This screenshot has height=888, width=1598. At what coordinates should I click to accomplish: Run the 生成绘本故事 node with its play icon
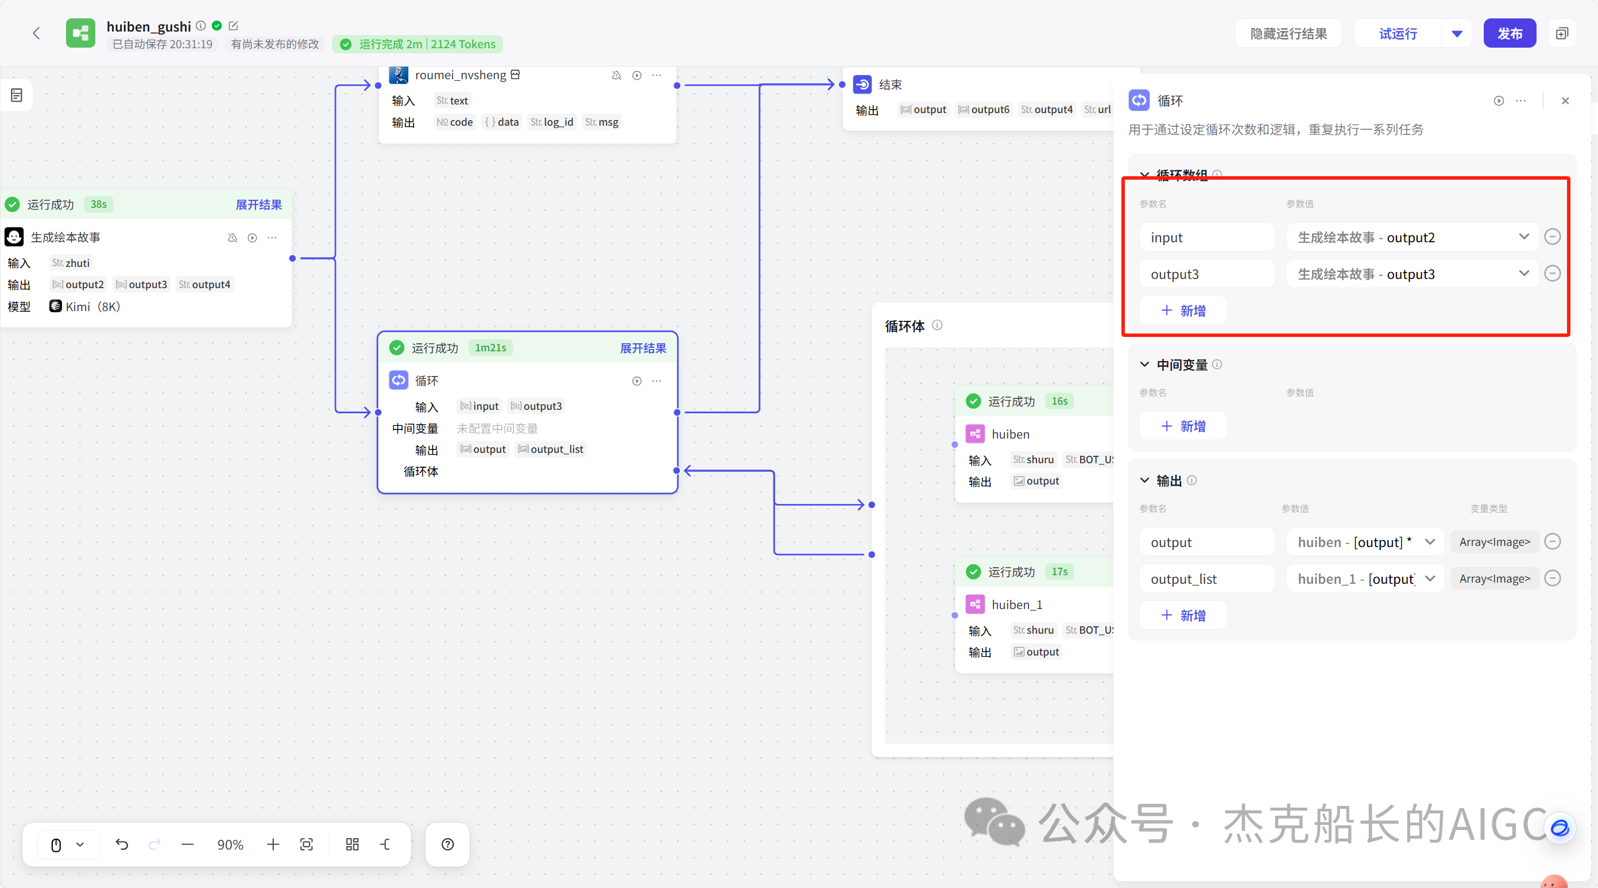point(252,238)
